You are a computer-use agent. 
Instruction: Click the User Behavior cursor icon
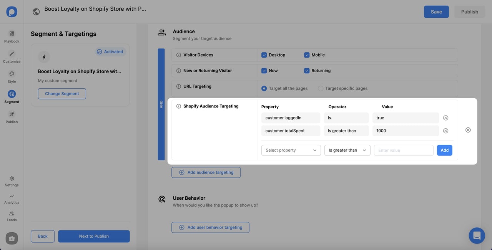click(x=162, y=199)
